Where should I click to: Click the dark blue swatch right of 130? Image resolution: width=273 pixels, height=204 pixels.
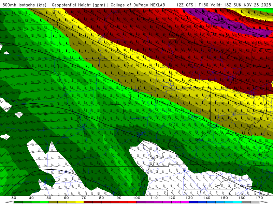pyautogui.click(x=193, y=202)
